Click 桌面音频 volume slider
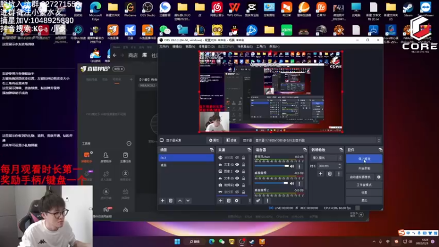 (x=272, y=183)
